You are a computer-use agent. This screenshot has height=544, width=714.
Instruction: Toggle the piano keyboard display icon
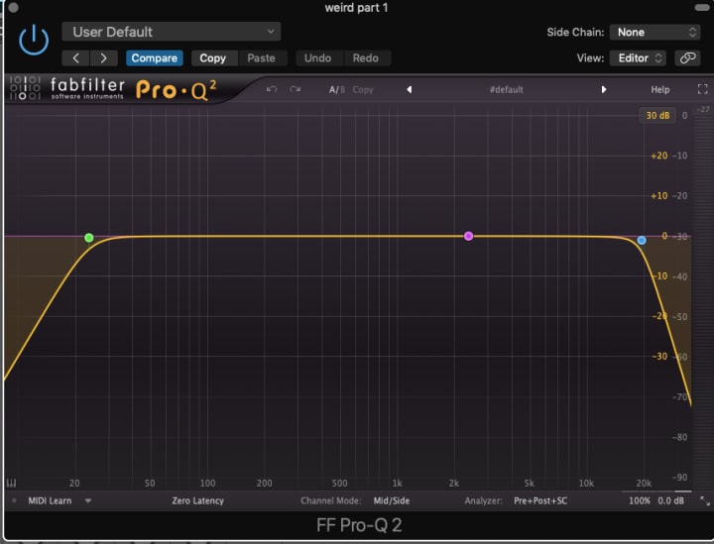tap(11, 483)
